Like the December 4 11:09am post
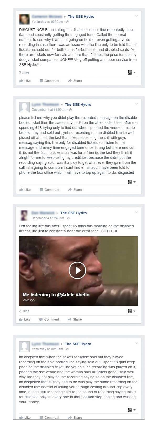 (25, 190)
